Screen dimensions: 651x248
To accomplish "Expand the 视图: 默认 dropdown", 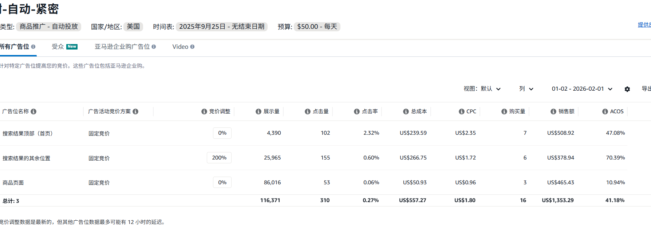I will point(482,89).
